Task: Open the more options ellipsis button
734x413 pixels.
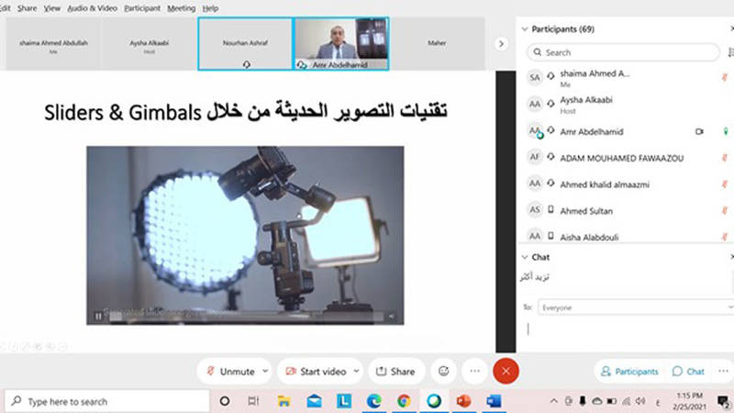Action: pyautogui.click(x=474, y=372)
